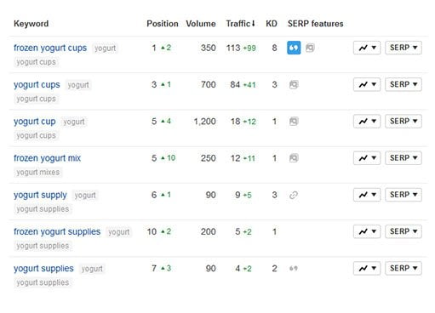Click the image pack icon in frozen yogurt mix row
Viewport: 435px width, 313px height.
294,158
